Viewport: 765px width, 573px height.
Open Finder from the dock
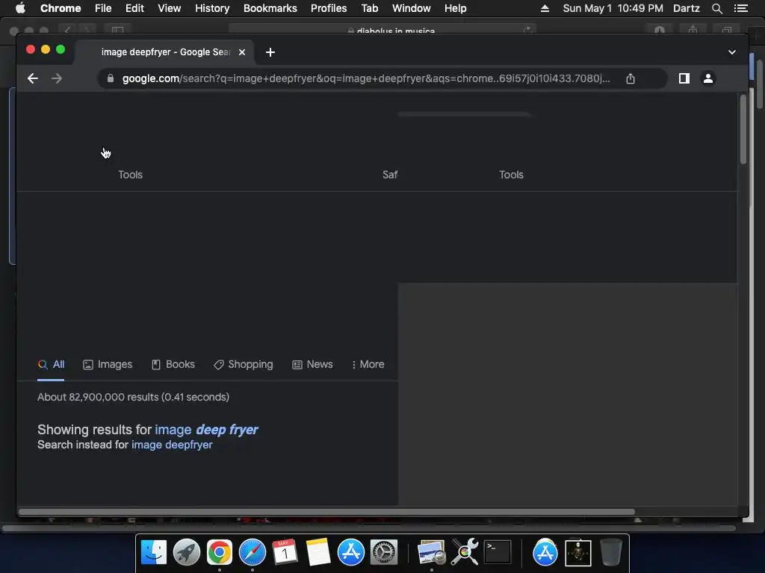[x=154, y=553]
